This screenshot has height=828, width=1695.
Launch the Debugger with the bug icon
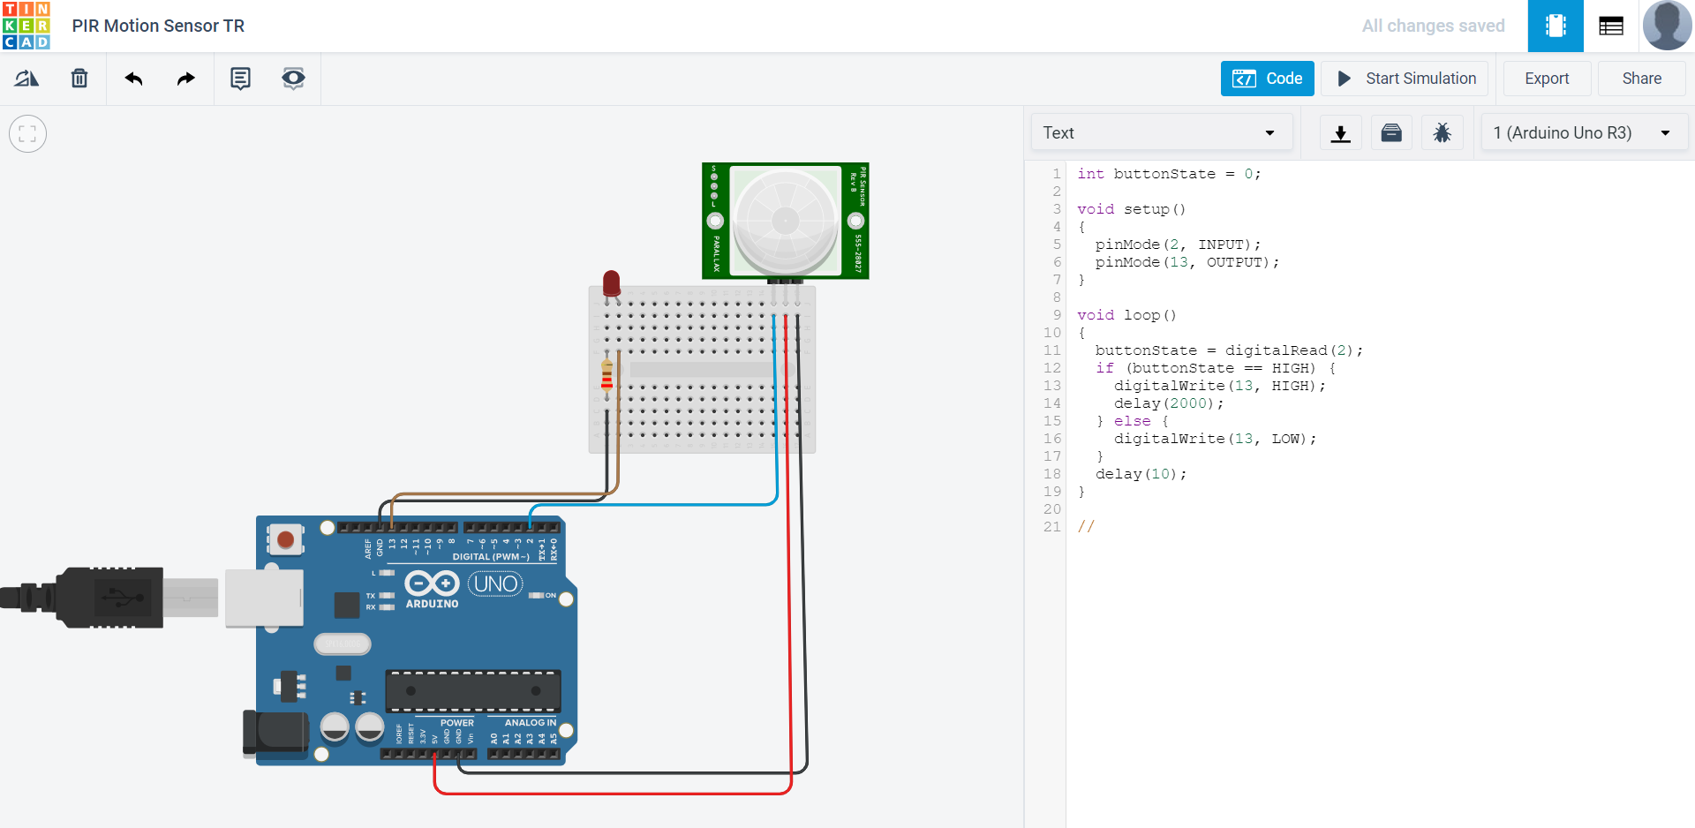[x=1442, y=132]
